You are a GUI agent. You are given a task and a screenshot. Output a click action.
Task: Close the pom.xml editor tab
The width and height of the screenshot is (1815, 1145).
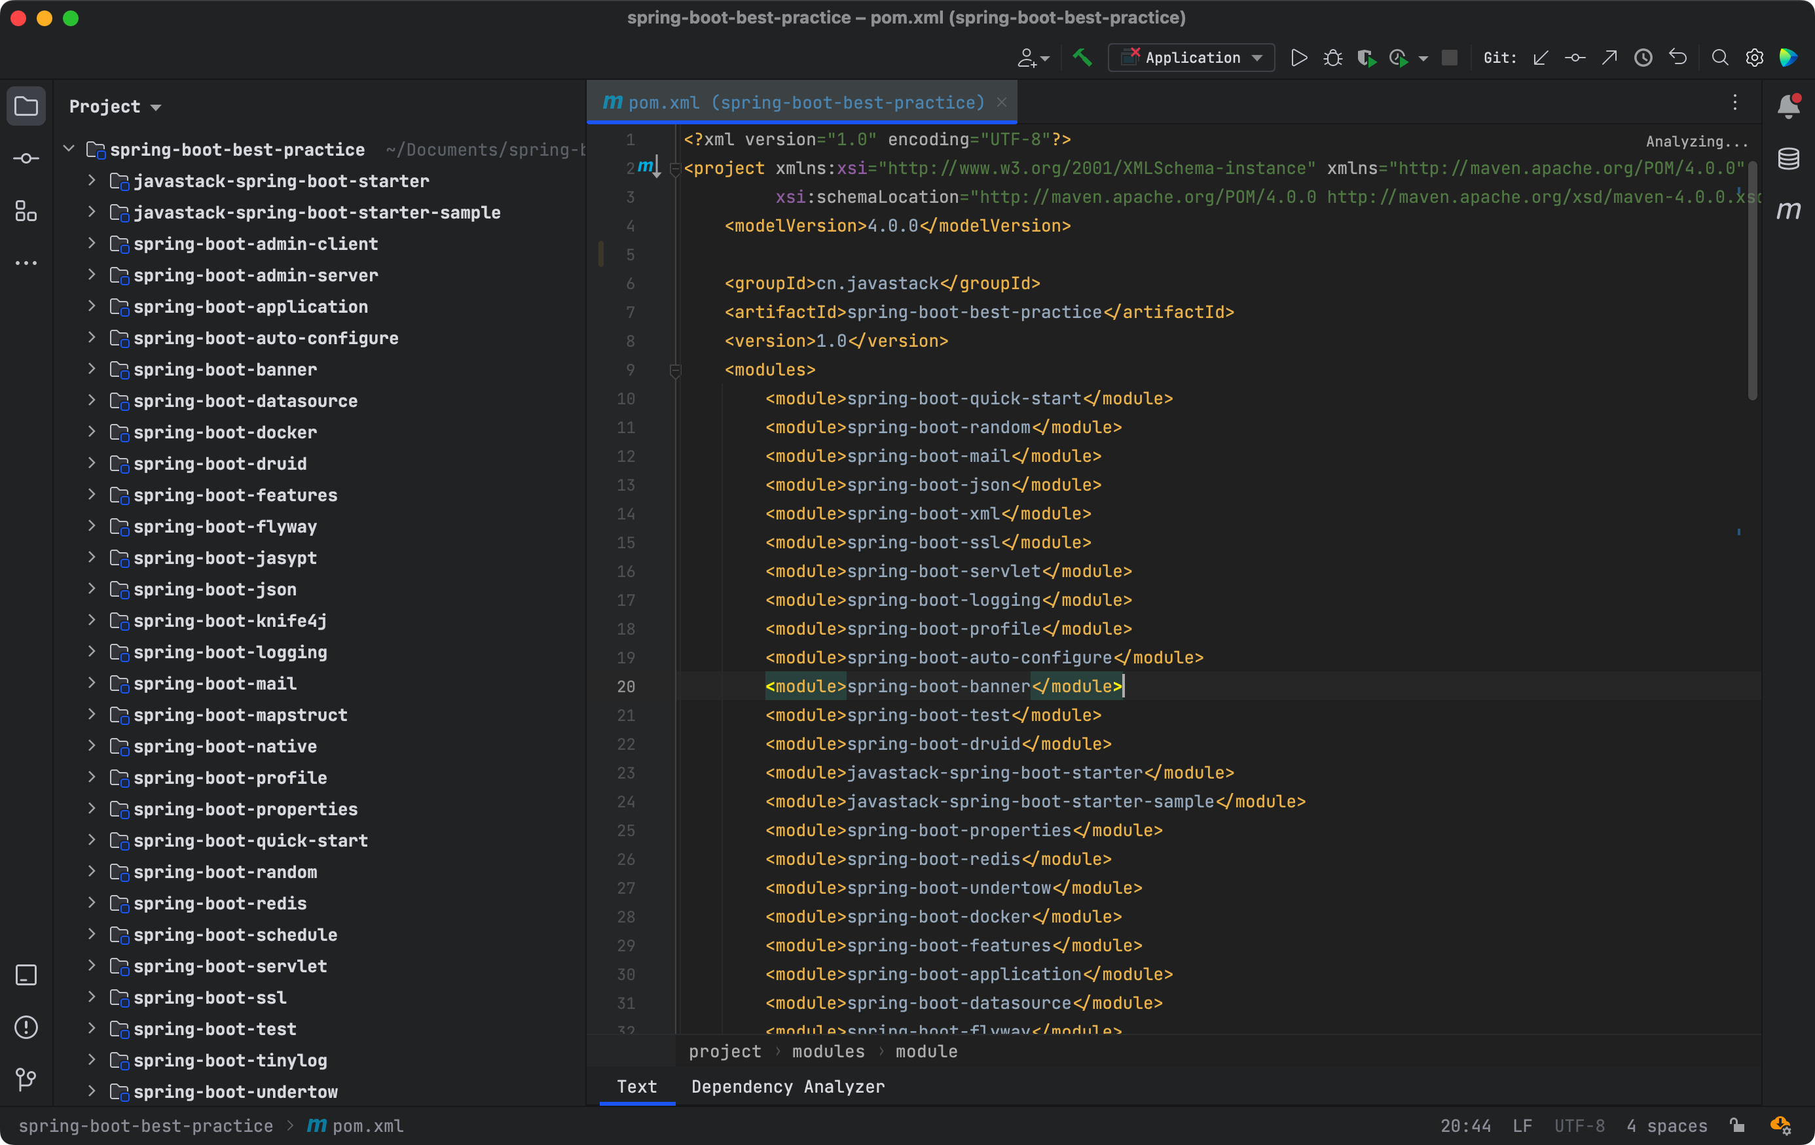coord(1002,103)
